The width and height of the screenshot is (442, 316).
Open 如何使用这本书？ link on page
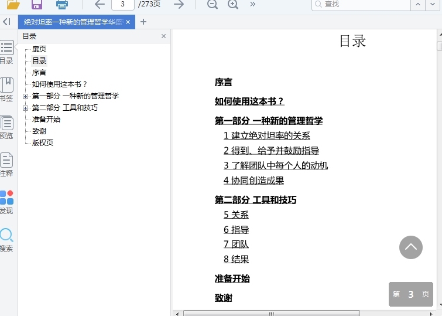coord(249,101)
